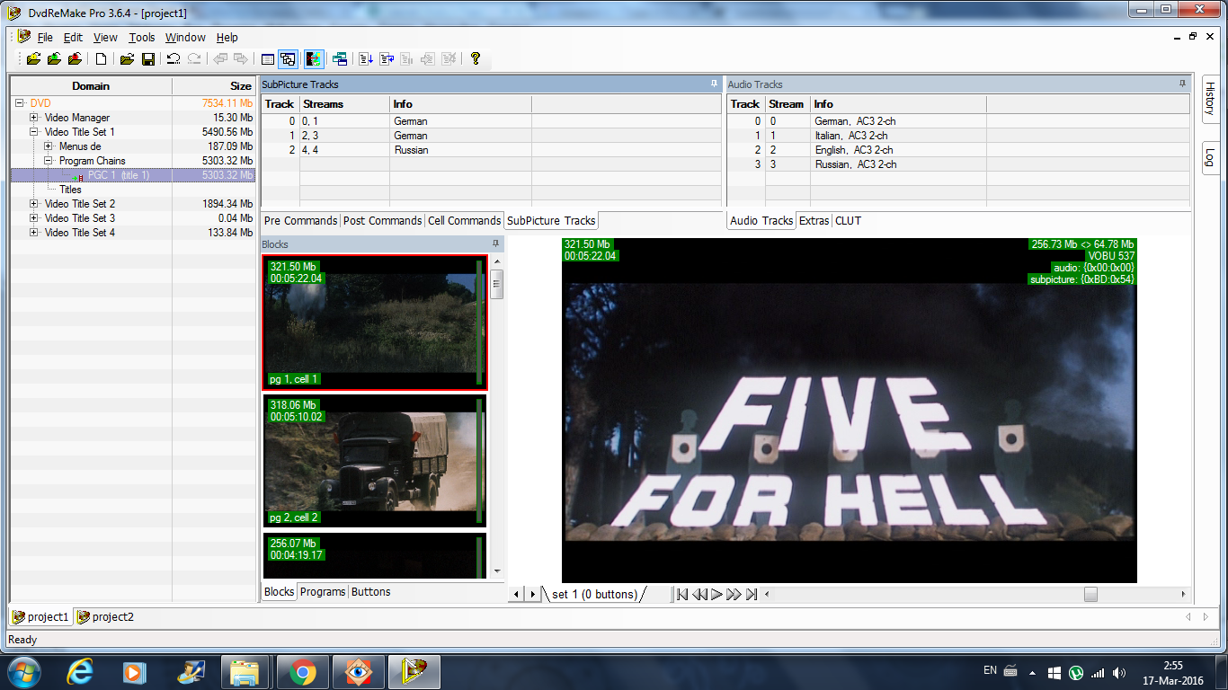Play the video preview
The height and width of the screenshot is (690, 1228).
[716, 595]
